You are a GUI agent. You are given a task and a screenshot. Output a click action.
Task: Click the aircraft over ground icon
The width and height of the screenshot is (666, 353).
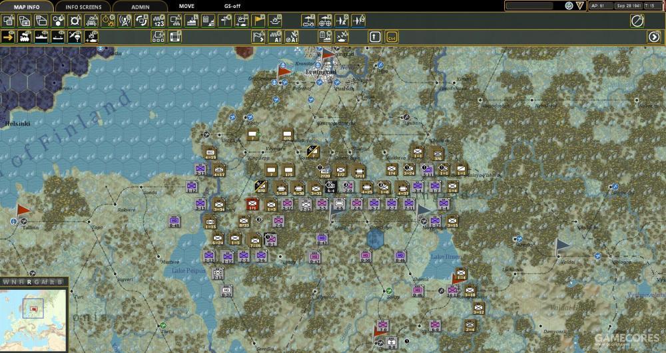(342, 37)
